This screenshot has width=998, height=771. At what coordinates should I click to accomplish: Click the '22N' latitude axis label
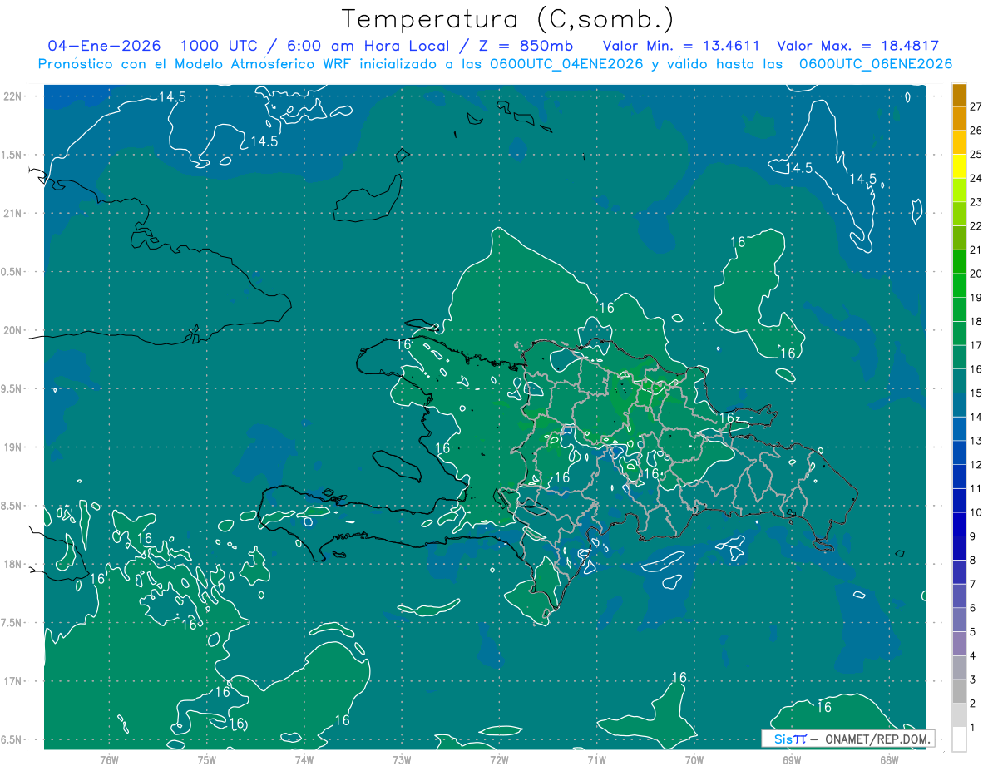pyautogui.click(x=12, y=96)
